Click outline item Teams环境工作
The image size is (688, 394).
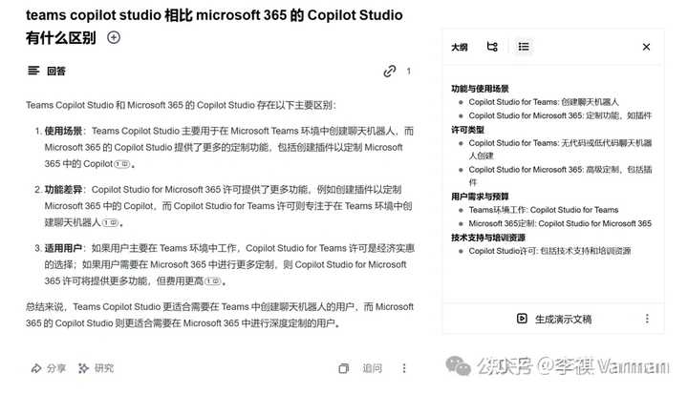coord(543,210)
